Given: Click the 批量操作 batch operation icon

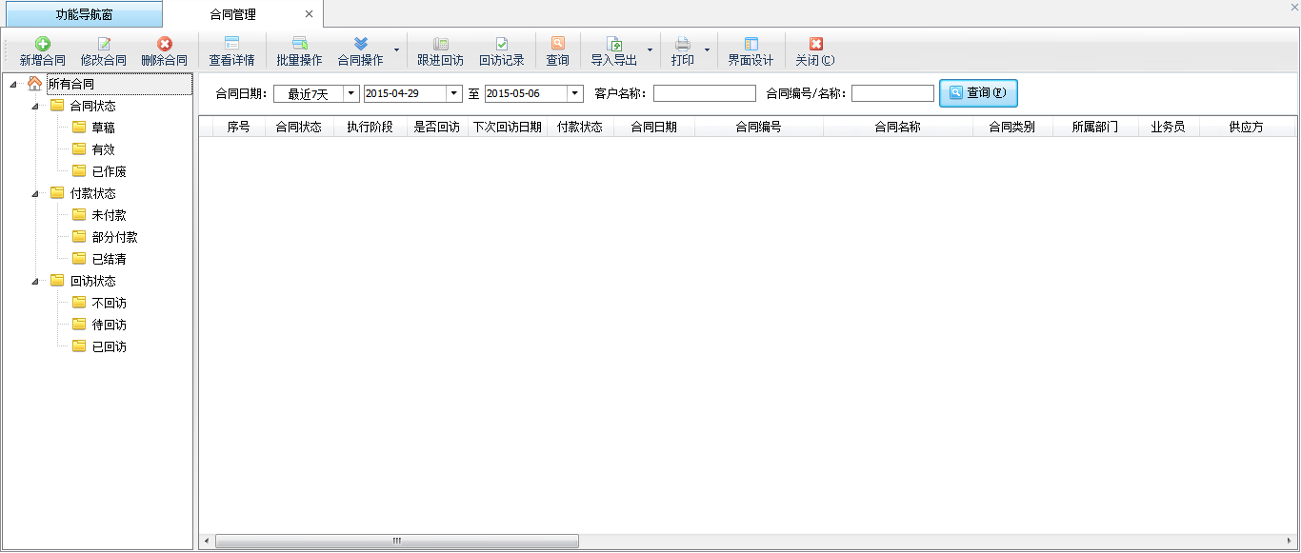Looking at the screenshot, I should [x=299, y=44].
